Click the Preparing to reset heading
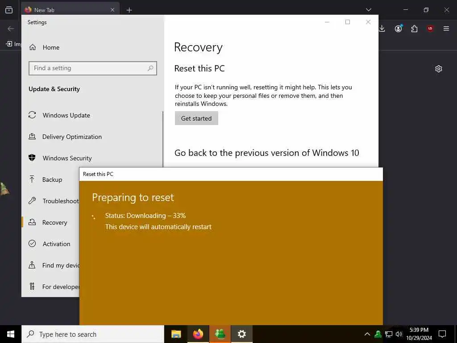This screenshot has height=343, width=457. pos(133,197)
